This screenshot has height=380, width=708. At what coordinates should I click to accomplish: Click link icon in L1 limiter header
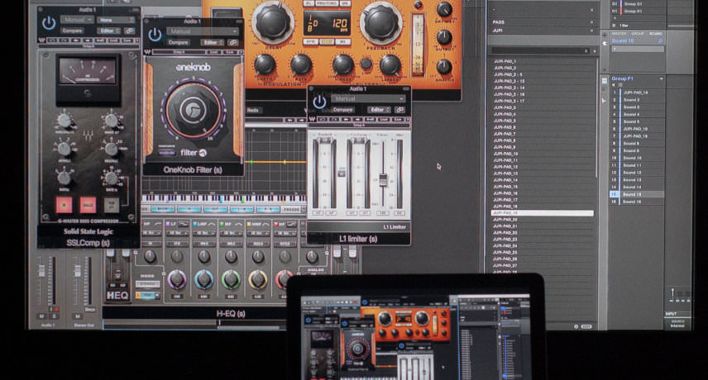click(x=399, y=110)
